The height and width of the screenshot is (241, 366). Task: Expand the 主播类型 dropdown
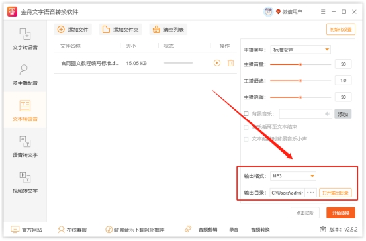coord(300,50)
